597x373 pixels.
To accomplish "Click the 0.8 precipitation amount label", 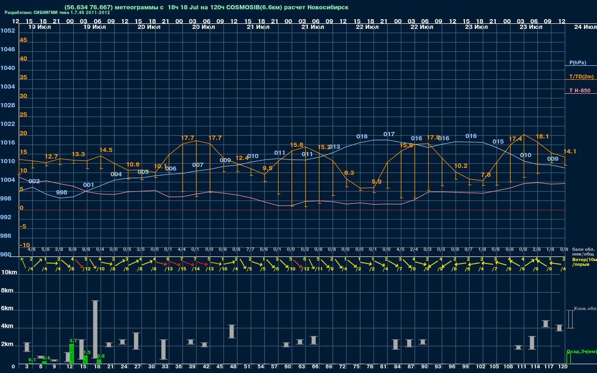I will coord(101,356).
